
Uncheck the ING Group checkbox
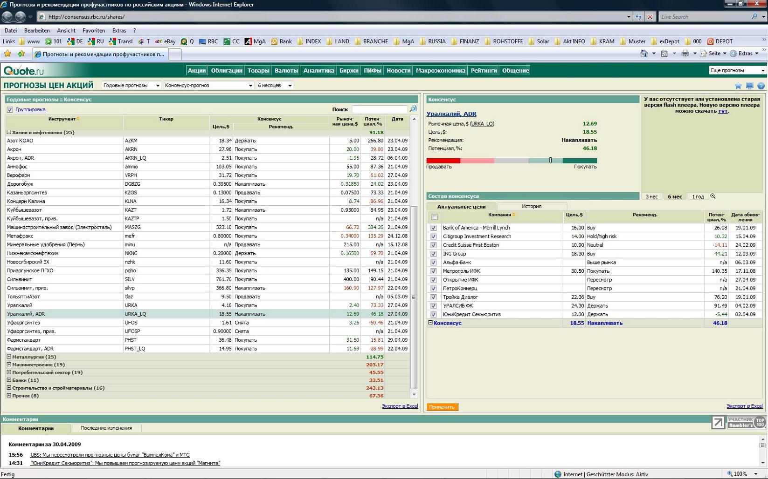pos(434,254)
